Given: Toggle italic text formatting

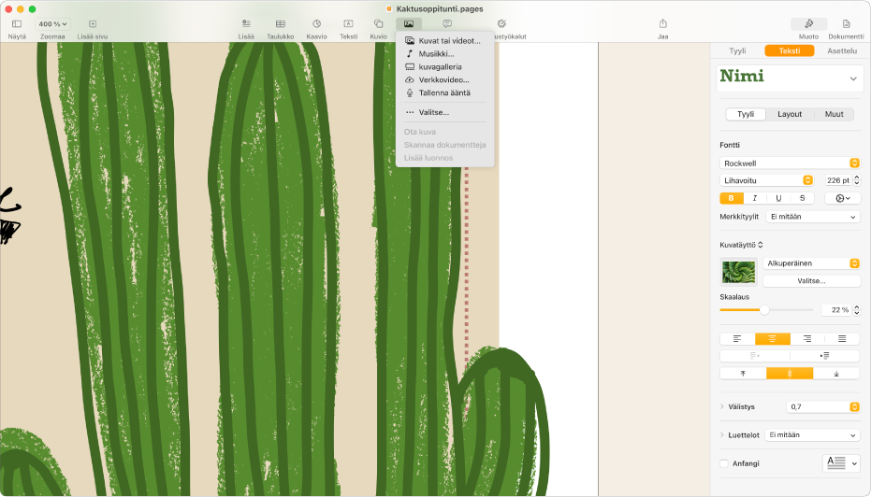Looking at the screenshot, I should tap(755, 198).
